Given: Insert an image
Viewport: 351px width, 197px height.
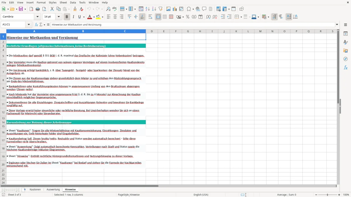Looking at the screenshot, I should pos(168,9).
